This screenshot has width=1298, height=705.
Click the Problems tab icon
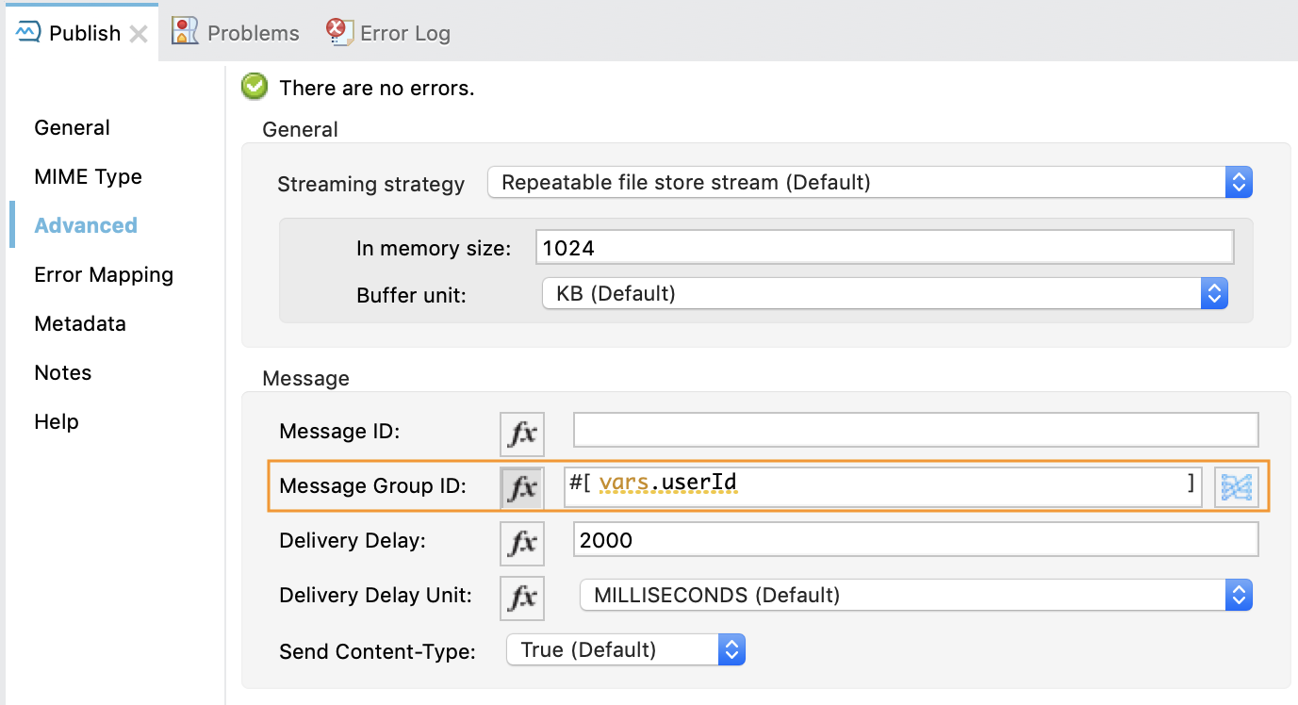185,31
